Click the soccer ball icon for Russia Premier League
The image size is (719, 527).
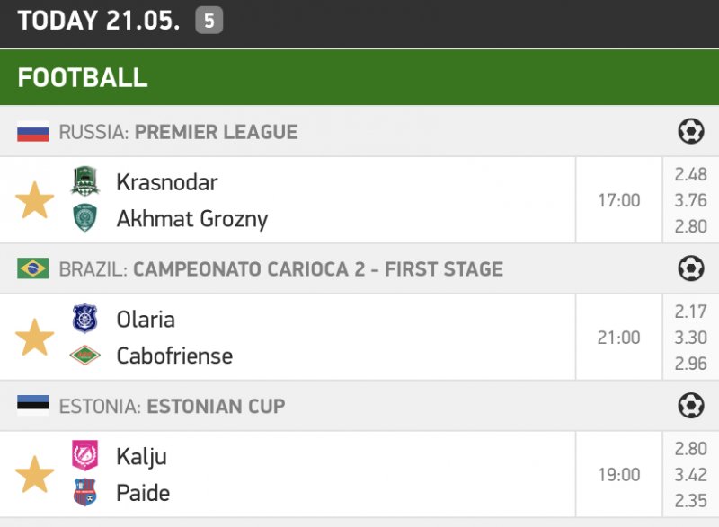pos(690,132)
